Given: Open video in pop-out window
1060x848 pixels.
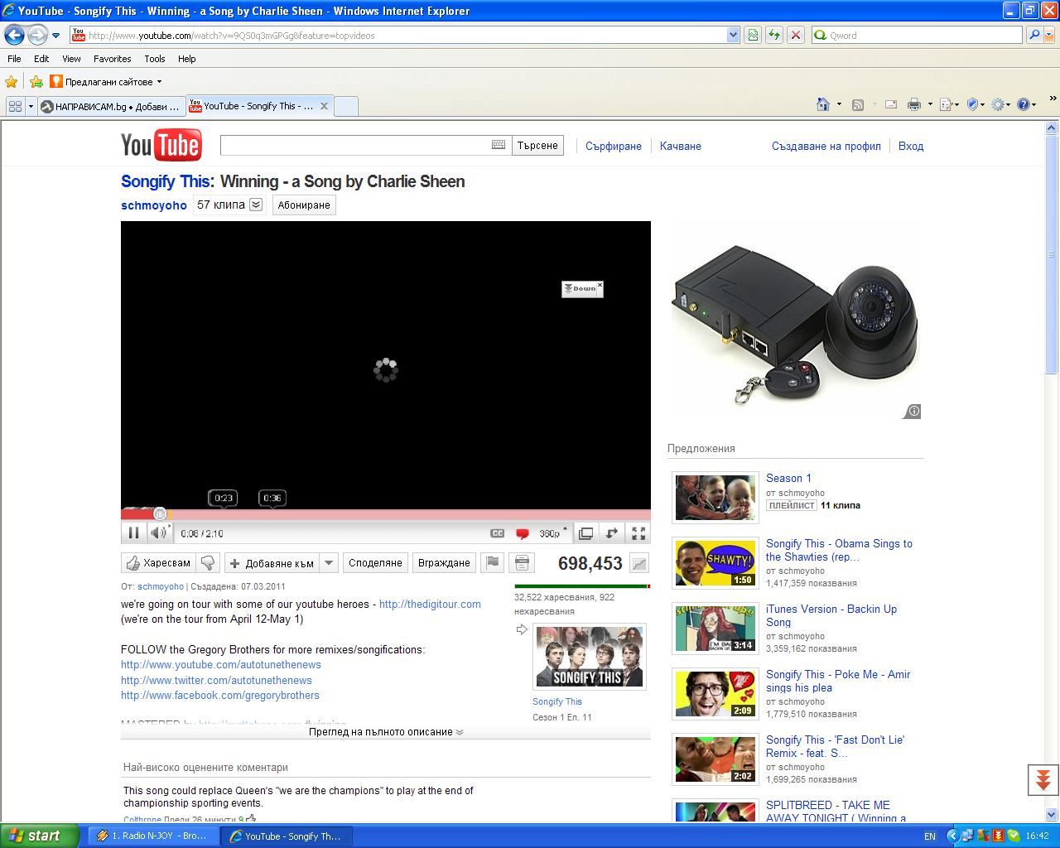Looking at the screenshot, I should click(585, 533).
